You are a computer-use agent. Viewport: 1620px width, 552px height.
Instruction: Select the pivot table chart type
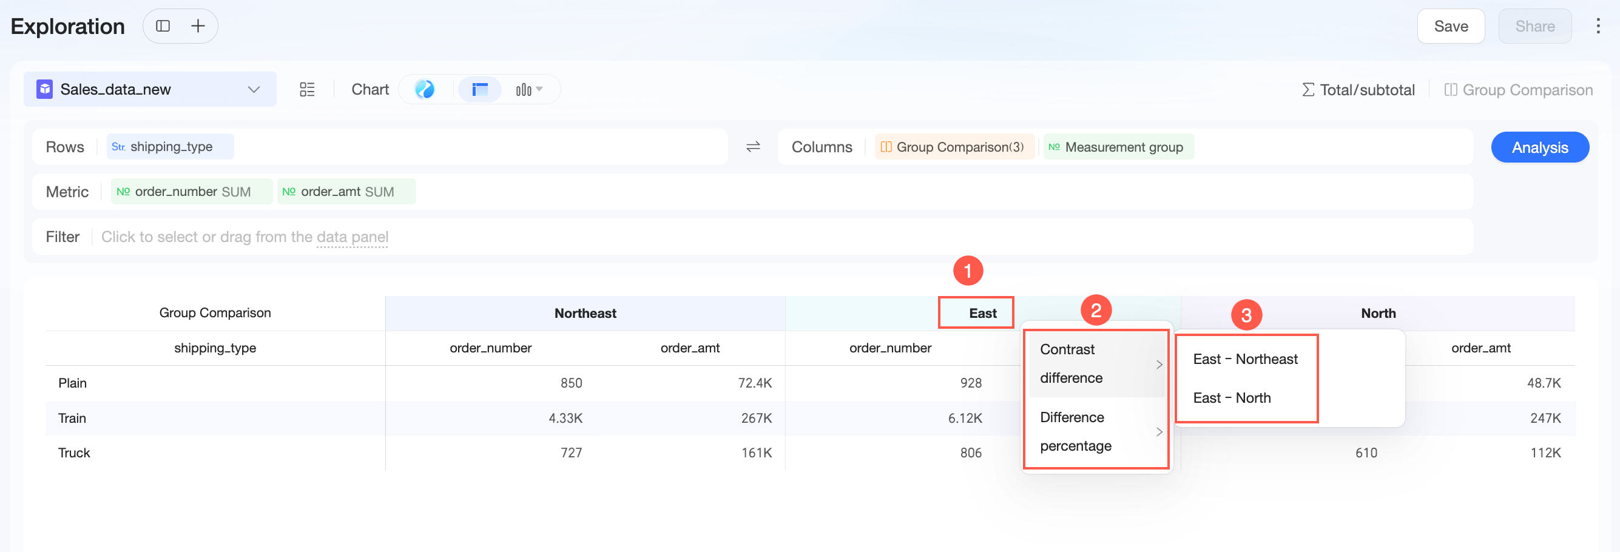point(480,89)
